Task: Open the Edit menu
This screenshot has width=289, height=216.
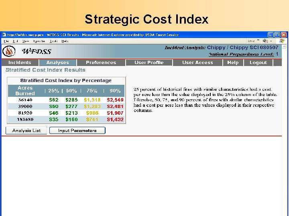Action: 15,41
